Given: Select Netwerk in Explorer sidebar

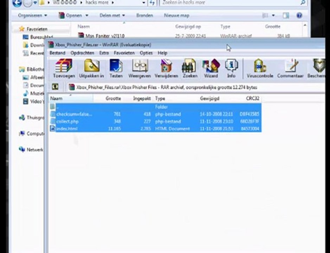Looking at the screenshot, I should pos(31,150).
